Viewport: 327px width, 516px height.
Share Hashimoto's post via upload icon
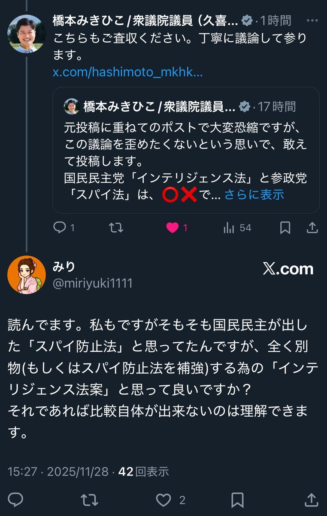[x=313, y=228]
